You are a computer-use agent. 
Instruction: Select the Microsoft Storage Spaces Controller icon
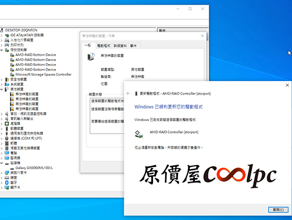tap(12, 75)
